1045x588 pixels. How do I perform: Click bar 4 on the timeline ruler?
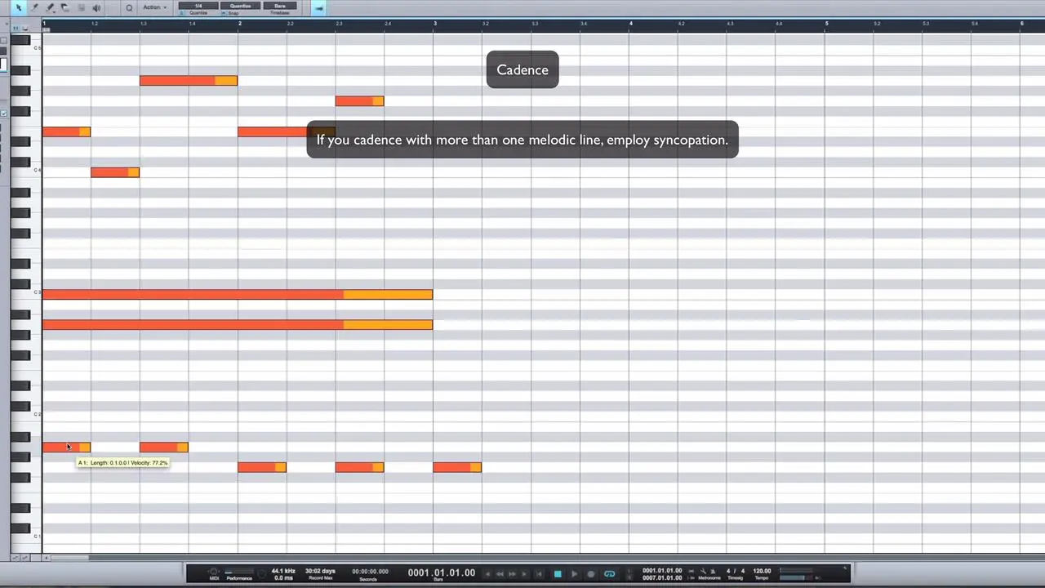click(630, 24)
